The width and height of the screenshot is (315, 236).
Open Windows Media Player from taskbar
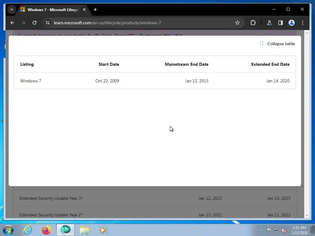click(103, 230)
